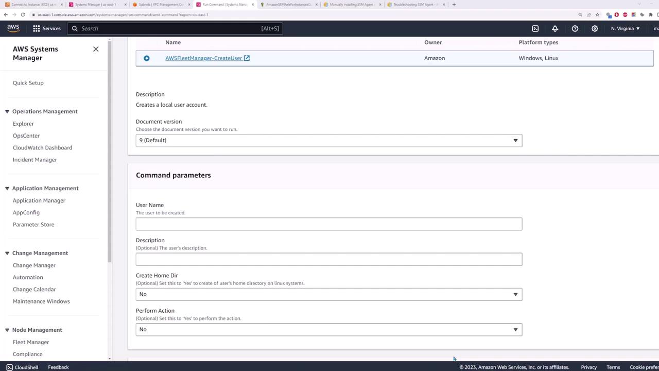
Task: Click the zoom magnifier icon in address bar
Action: (x=580, y=14)
